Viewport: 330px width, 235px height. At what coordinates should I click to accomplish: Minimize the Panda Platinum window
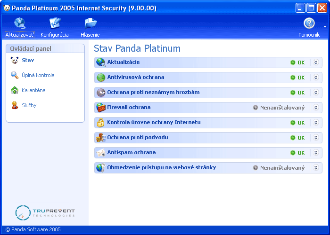[300, 8]
